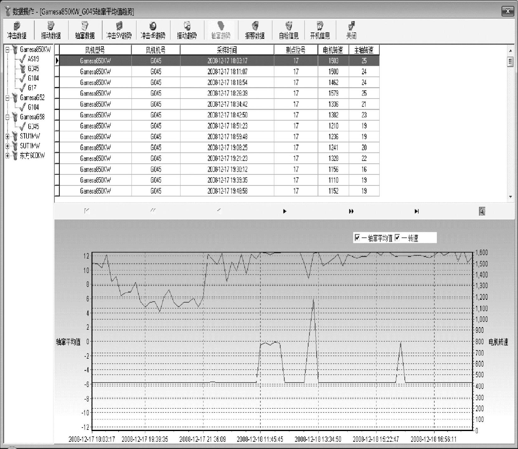Select the row sampled at 18:51:23
518x449 pixels.
click(x=219, y=126)
